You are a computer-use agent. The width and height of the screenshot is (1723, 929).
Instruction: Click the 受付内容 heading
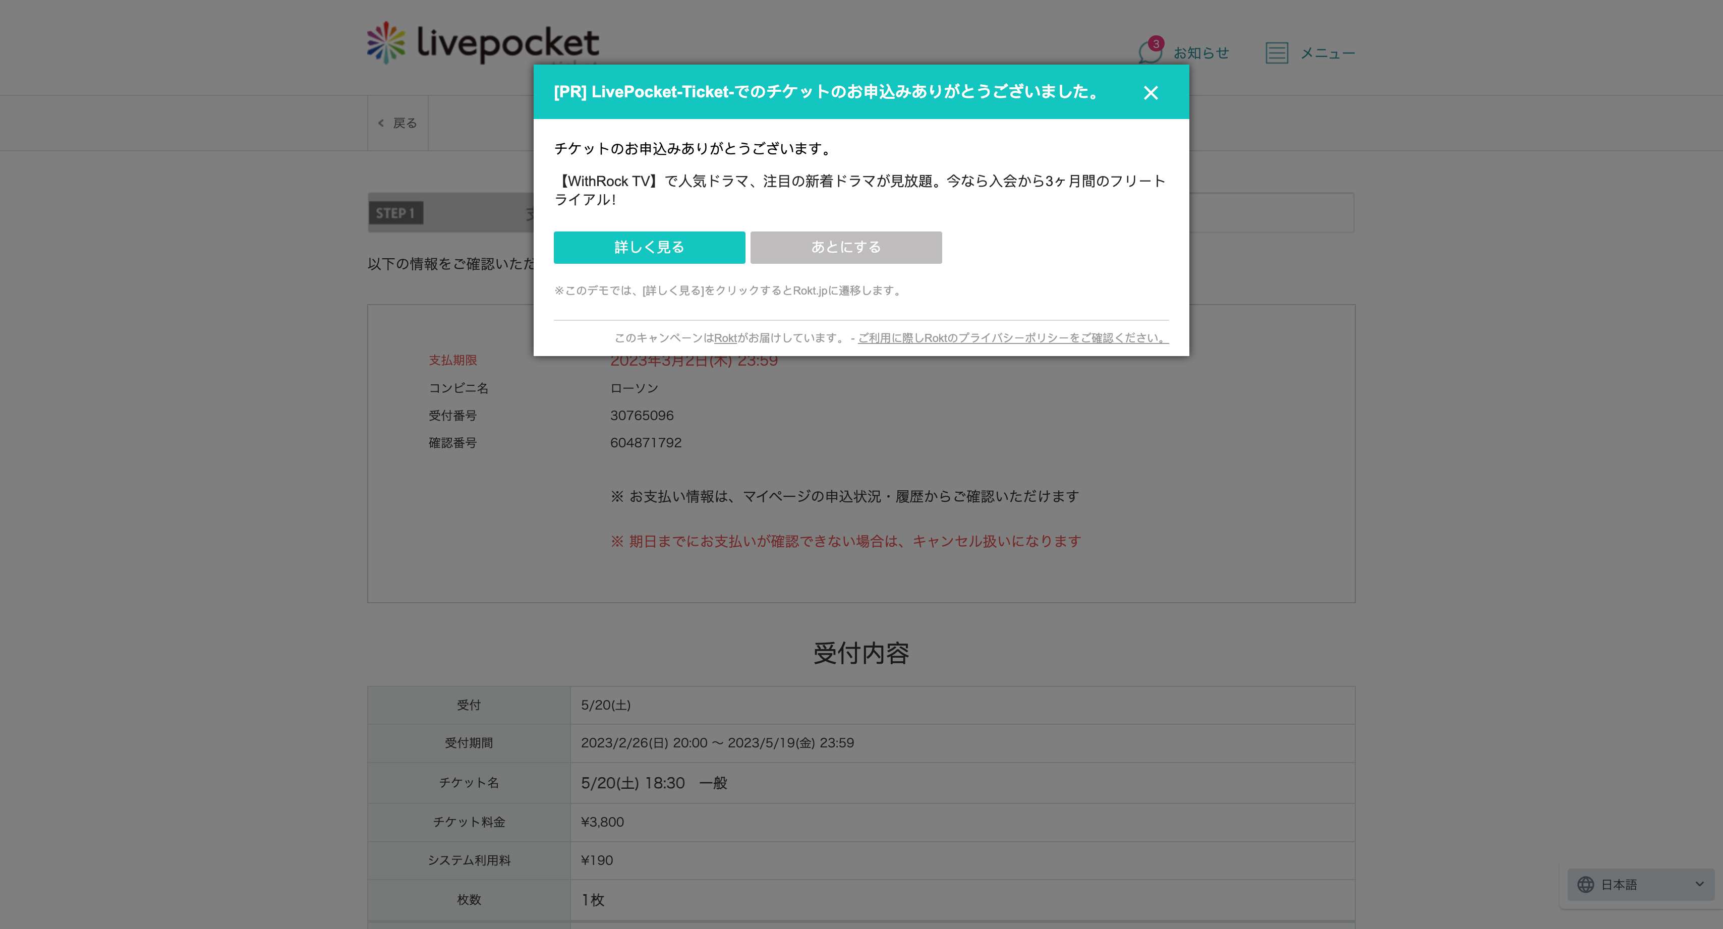[861, 653]
